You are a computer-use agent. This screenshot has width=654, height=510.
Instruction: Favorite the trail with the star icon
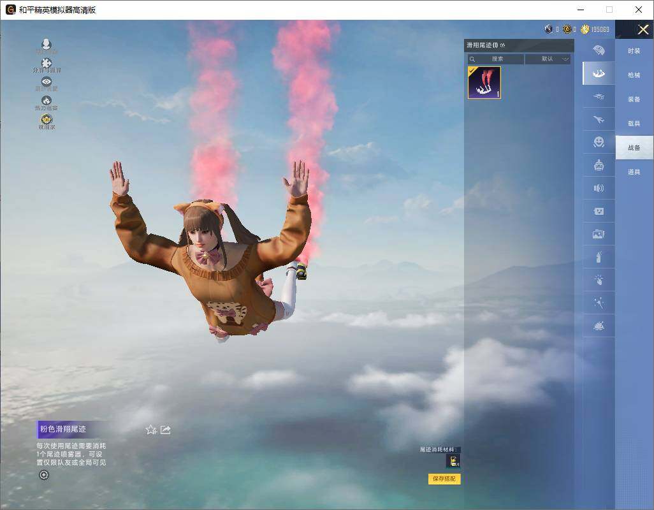(x=151, y=430)
